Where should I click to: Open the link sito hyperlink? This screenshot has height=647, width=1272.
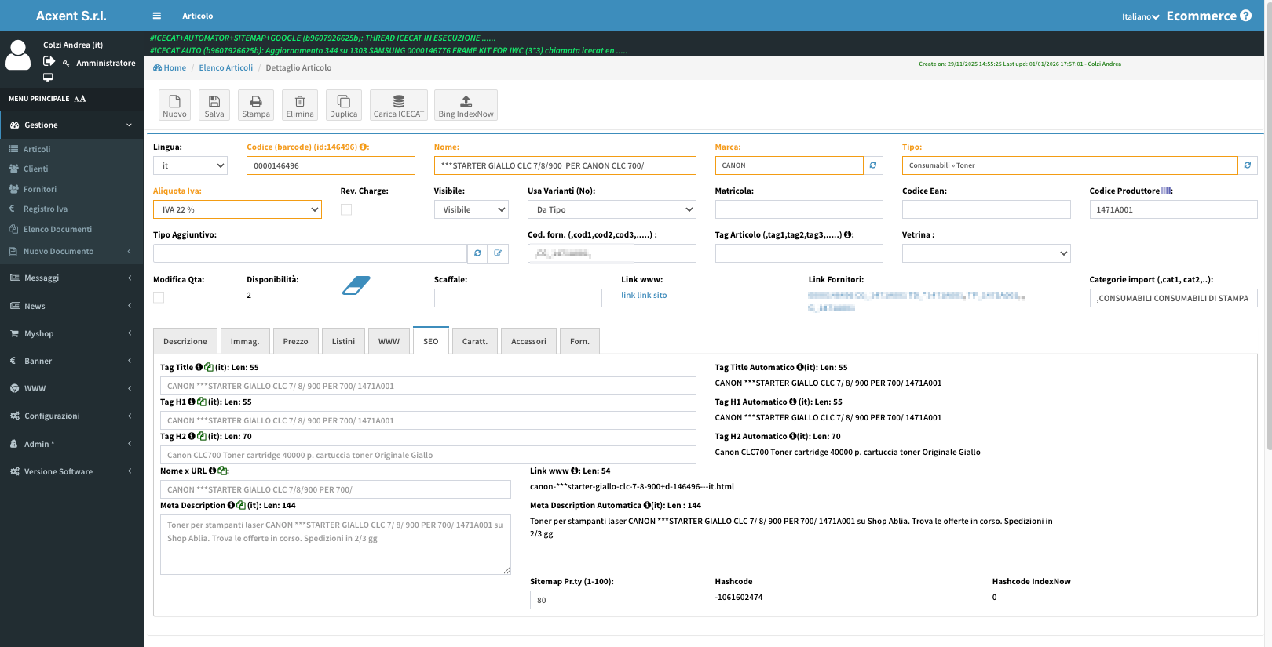click(644, 296)
